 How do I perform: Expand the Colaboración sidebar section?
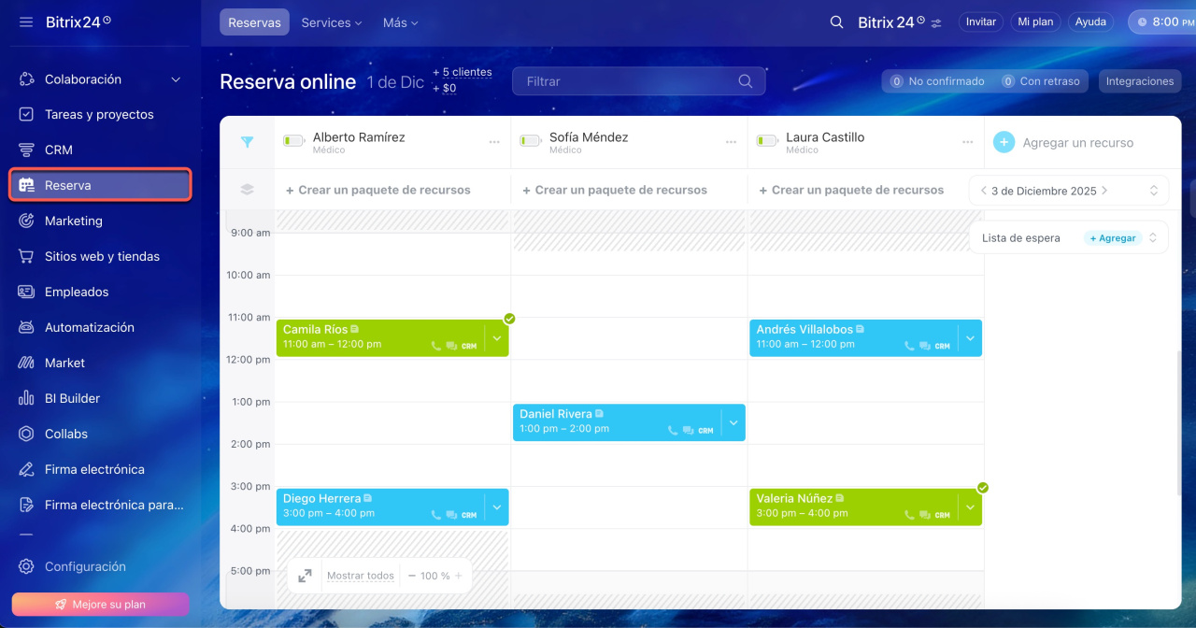coord(176,79)
